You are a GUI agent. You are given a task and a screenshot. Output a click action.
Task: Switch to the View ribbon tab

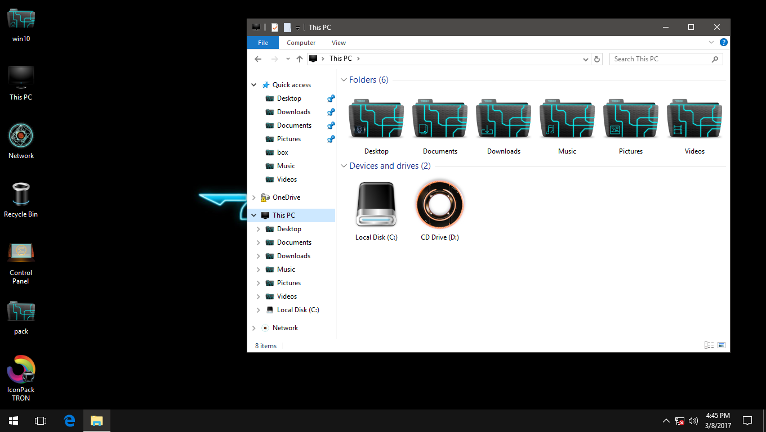[x=339, y=43]
